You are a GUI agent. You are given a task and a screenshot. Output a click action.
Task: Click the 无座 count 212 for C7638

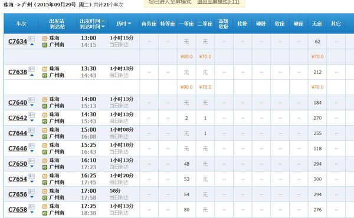click(x=317, y=72)
